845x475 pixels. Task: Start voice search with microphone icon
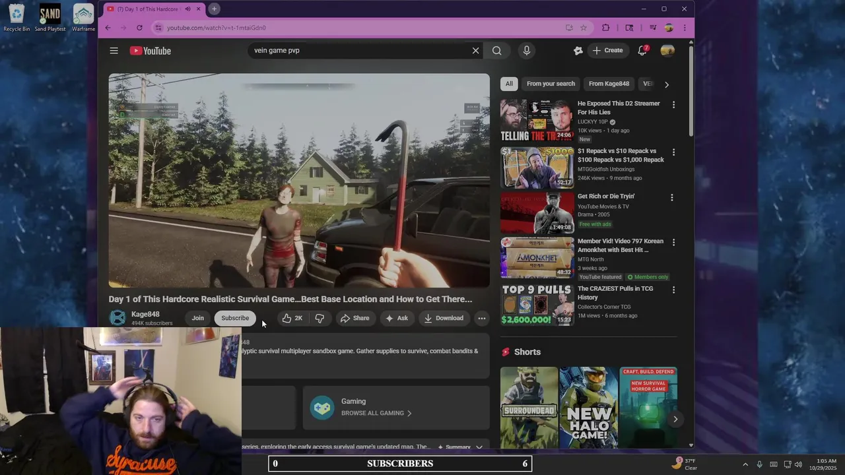pos(526,50)
